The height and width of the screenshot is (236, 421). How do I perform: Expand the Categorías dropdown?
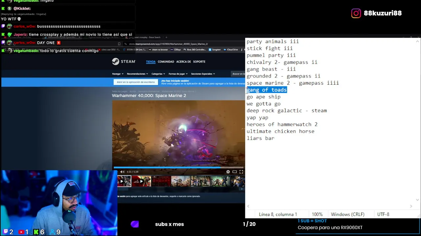[158, 74]
